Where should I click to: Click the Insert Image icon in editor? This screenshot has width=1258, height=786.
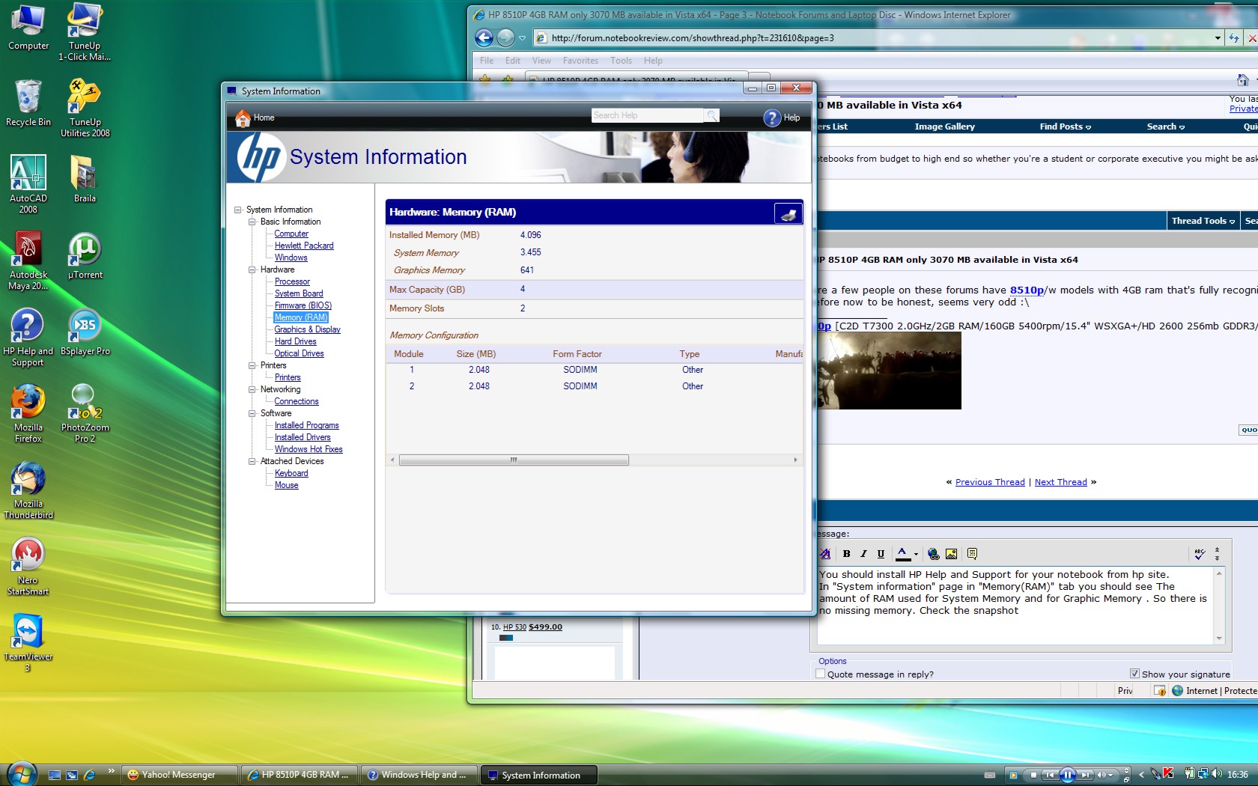pyautogui.click(x=951, y=554)
